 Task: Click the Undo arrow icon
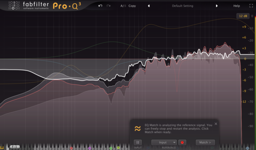(x=100, y=6)
